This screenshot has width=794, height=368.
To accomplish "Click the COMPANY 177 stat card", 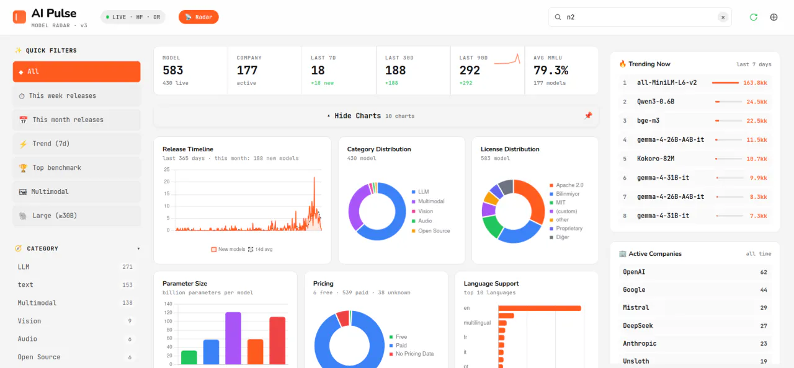I will coord(265,71).
